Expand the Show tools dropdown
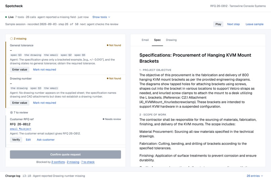271x180 pixels. (x=101, y=17)
